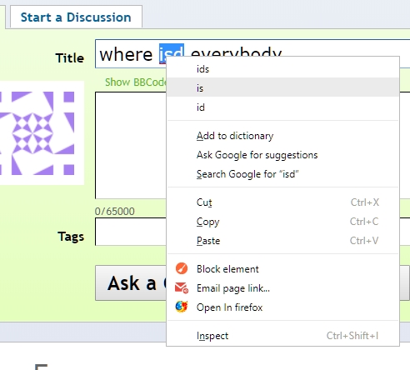Click the Block element orange icon
Viewport: 410px width, 370px height.
click(182, 268)
